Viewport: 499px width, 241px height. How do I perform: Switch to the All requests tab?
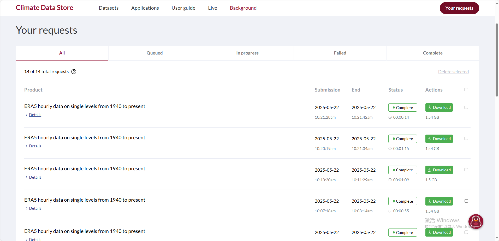click(62, 53)
